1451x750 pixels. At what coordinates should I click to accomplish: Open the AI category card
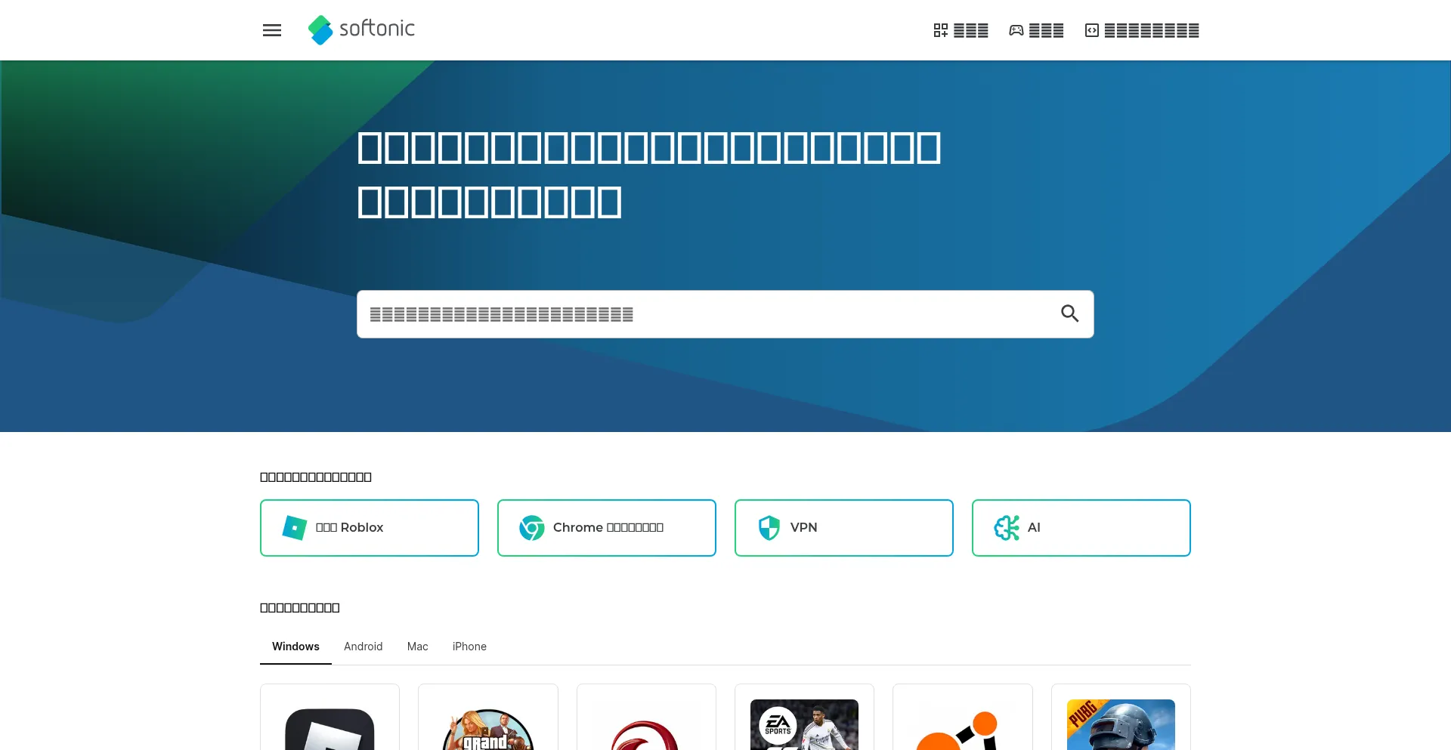point(1081,527)
